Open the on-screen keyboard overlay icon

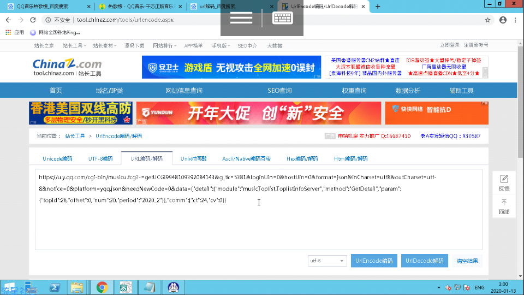pyautogui.click(x=283, y=17)
